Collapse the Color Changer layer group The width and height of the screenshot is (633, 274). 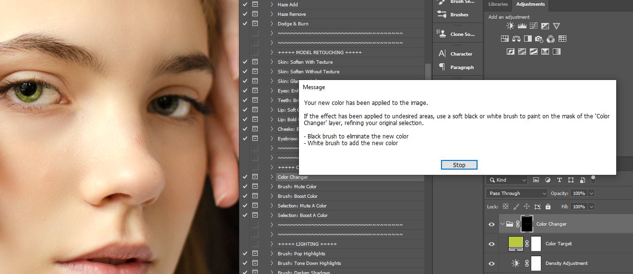[502, 224]
